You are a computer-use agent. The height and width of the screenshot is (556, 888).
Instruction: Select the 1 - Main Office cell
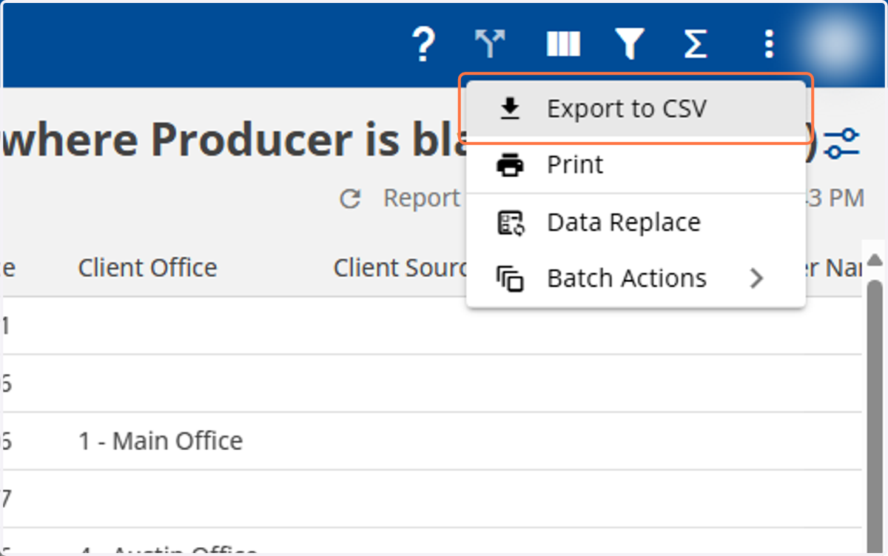coord(161,441)
